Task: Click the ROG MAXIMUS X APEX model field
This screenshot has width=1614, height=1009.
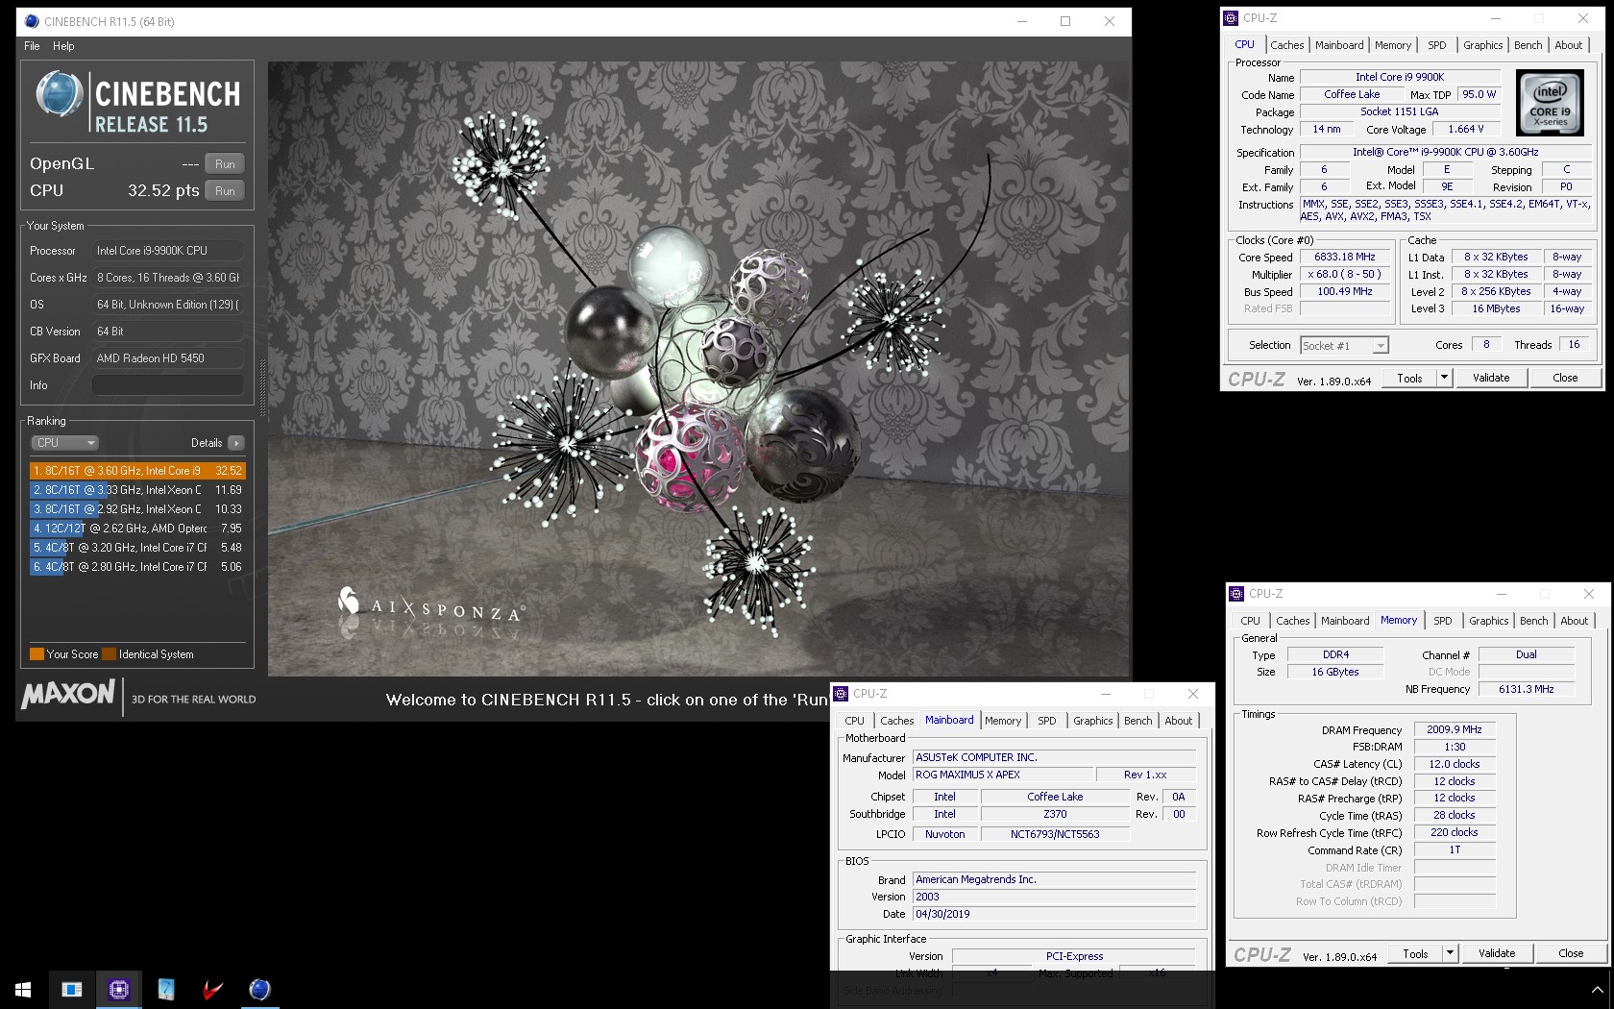Action: (x=1003, y=775)
